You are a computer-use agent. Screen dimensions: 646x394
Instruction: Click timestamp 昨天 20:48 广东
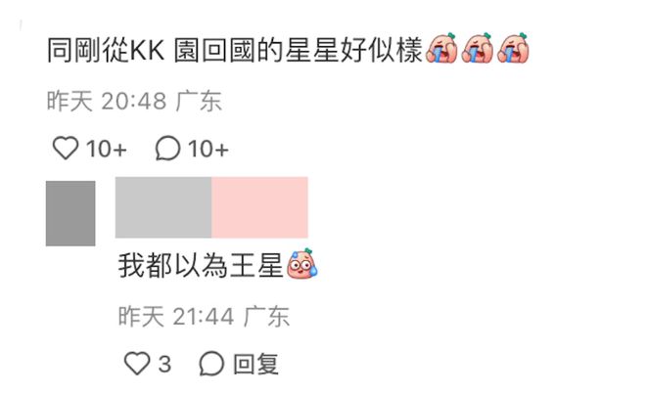134,101
